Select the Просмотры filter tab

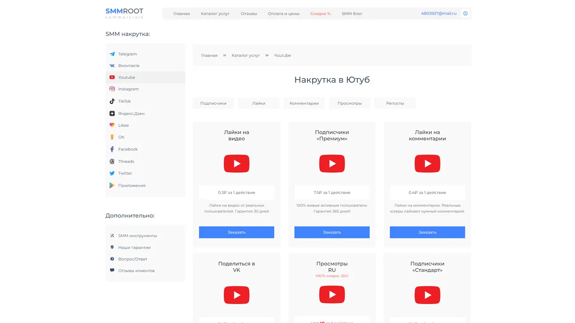[x=349, y=103]
